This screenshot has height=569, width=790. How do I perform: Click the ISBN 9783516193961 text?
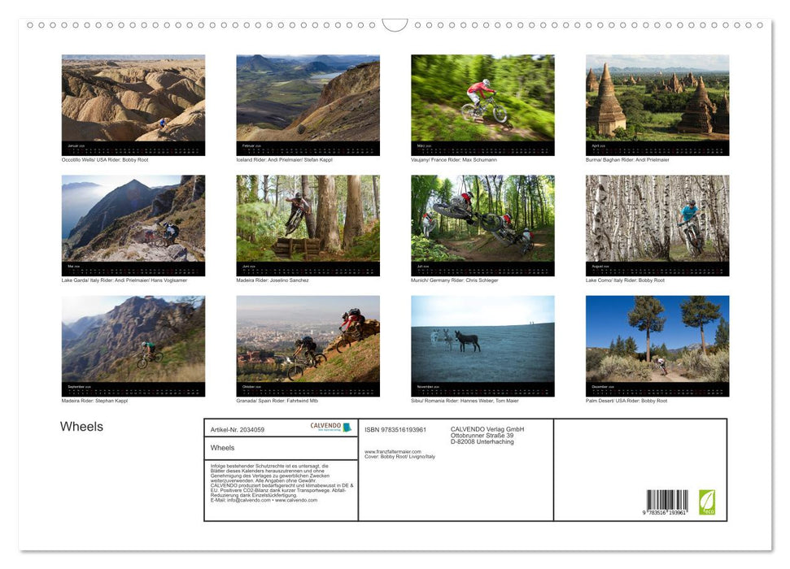point(395,429)
